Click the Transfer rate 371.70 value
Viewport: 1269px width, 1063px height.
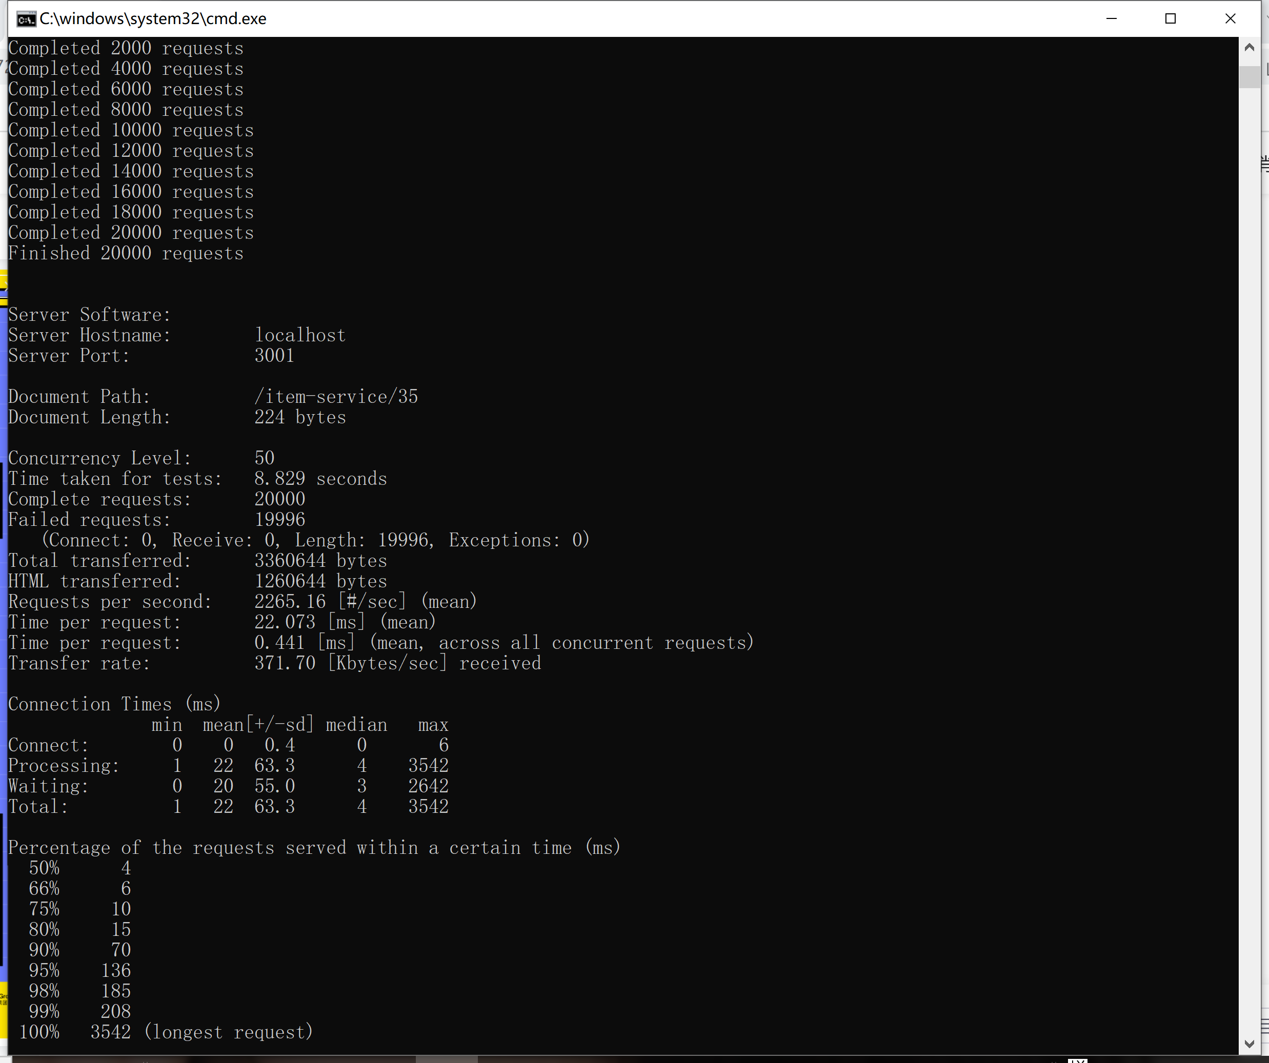point(285,664)
